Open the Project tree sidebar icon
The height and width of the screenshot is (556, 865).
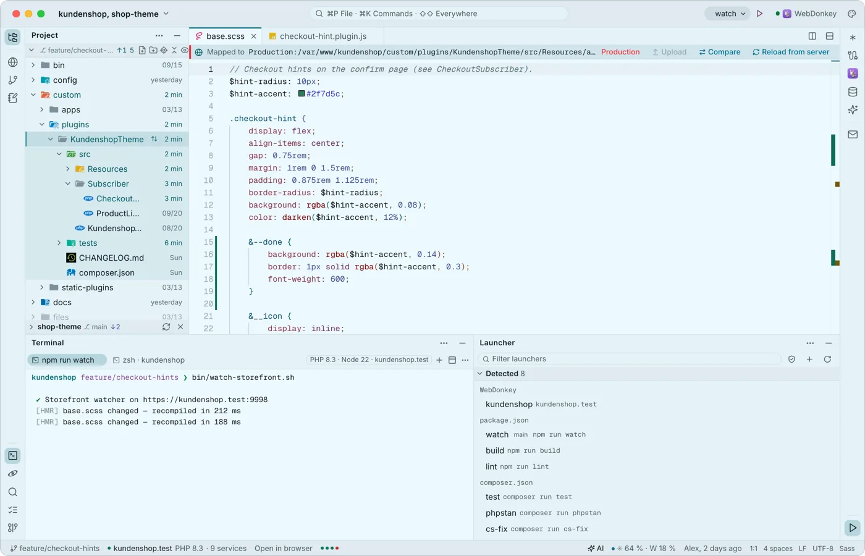(13, 37)
